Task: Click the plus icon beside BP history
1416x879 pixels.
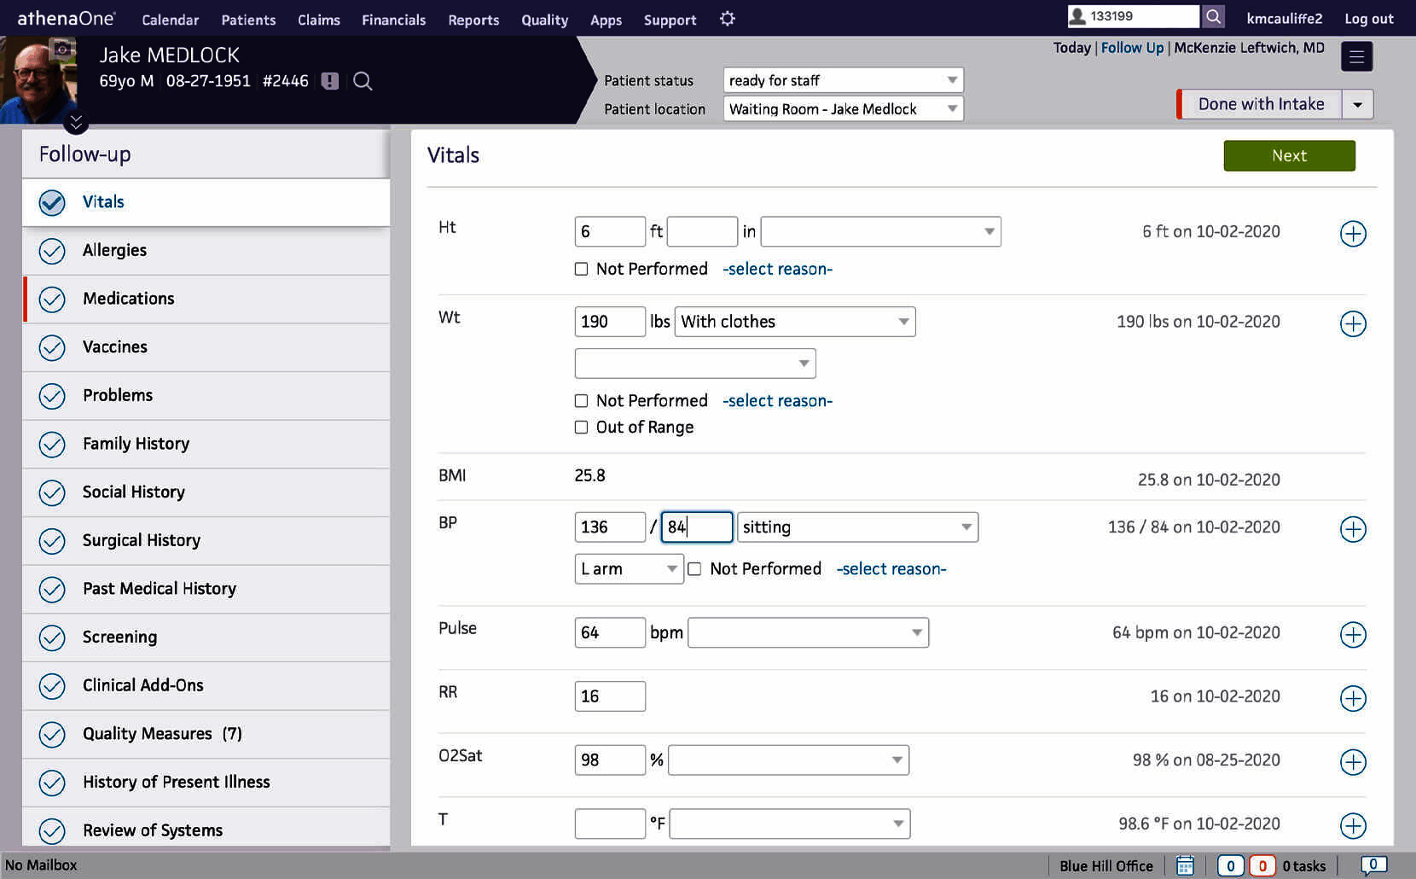Action: pos(1353,529)
